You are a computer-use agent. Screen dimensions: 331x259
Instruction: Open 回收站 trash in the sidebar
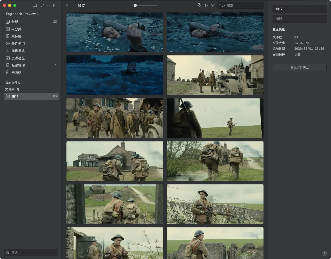click(x=31, y=73)
